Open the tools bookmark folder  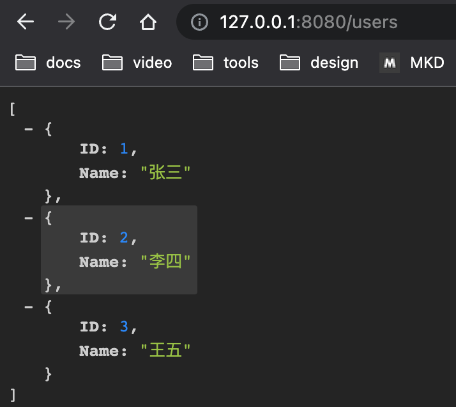click(x=225, y=63)
